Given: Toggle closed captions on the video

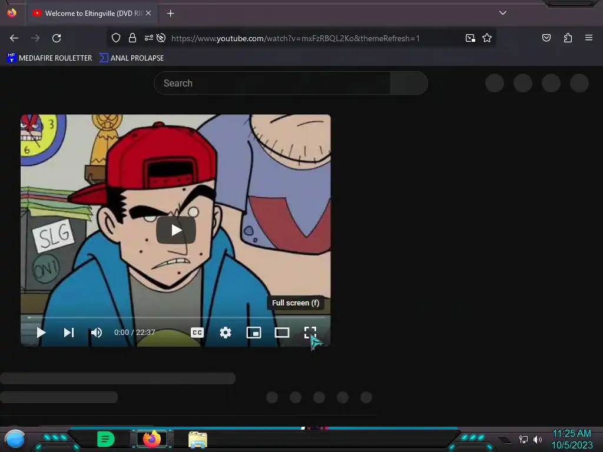Looking at the screenshot, I should click(x=197, y=333).
